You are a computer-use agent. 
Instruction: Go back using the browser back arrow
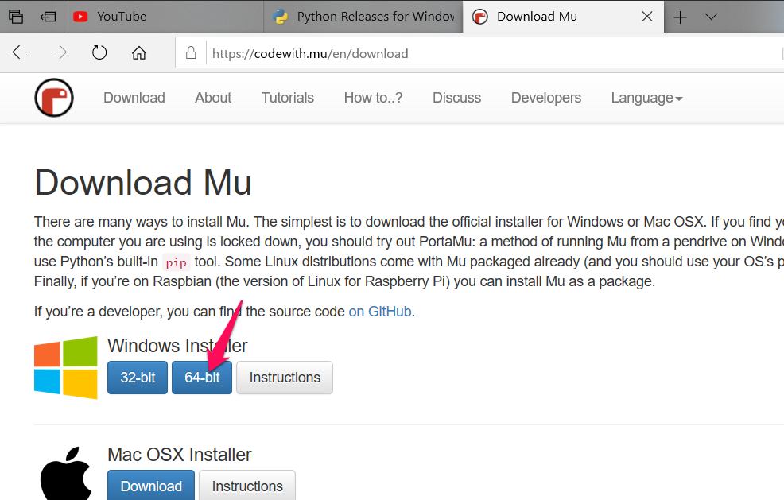(20, 52)
